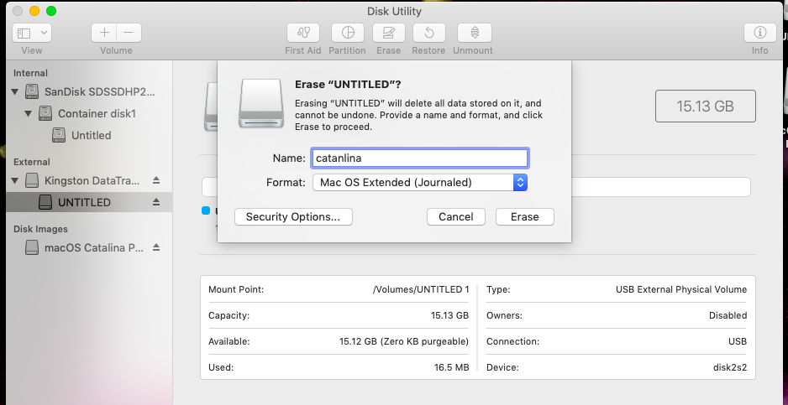Open the Info panel icon

click(760, 33)
